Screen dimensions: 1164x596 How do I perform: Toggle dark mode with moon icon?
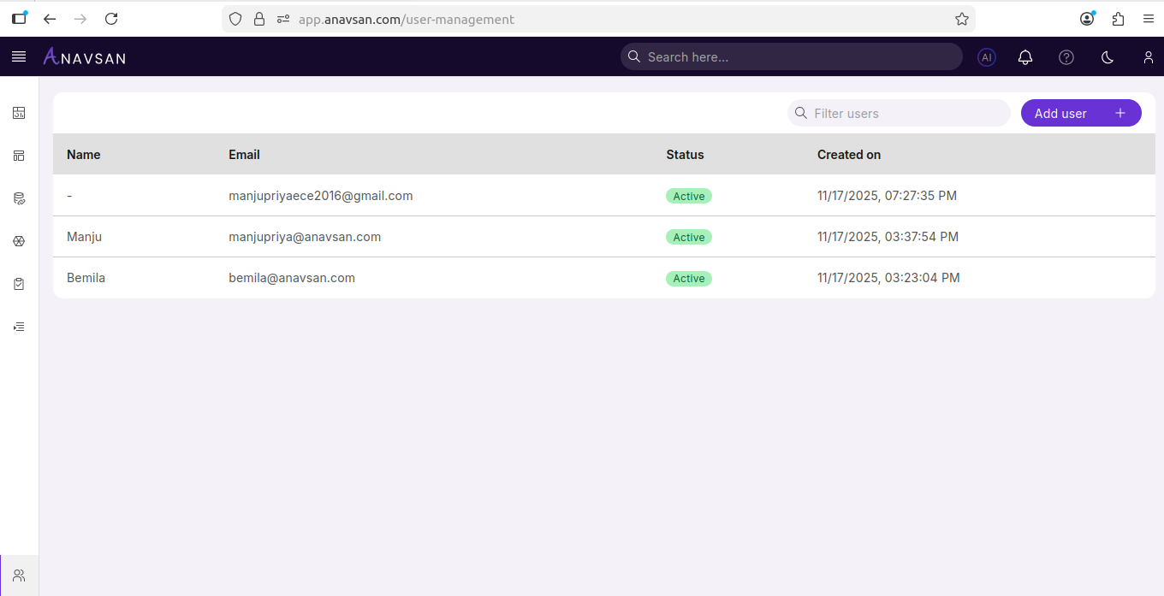pyautogui.click(x=1107, y=57)
